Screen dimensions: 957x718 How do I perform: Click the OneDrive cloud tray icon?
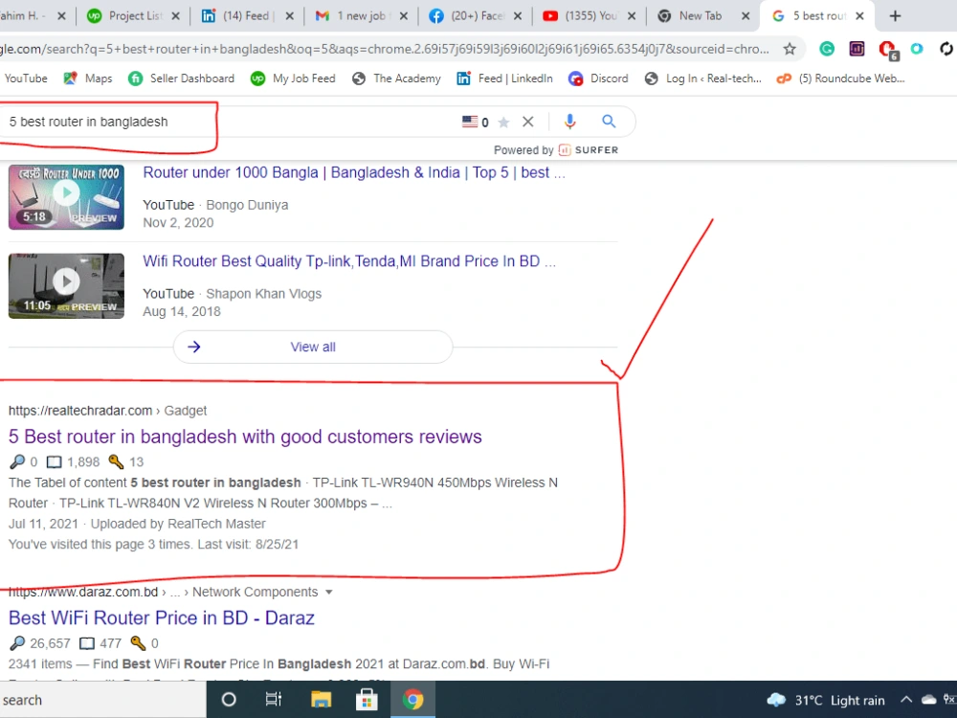click(x=928, y=700)
